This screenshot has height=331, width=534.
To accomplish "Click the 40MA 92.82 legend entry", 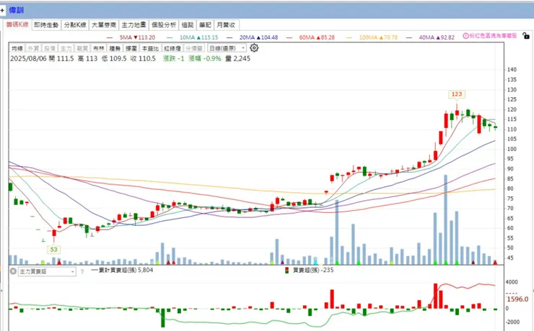I will tap(431, 37).
